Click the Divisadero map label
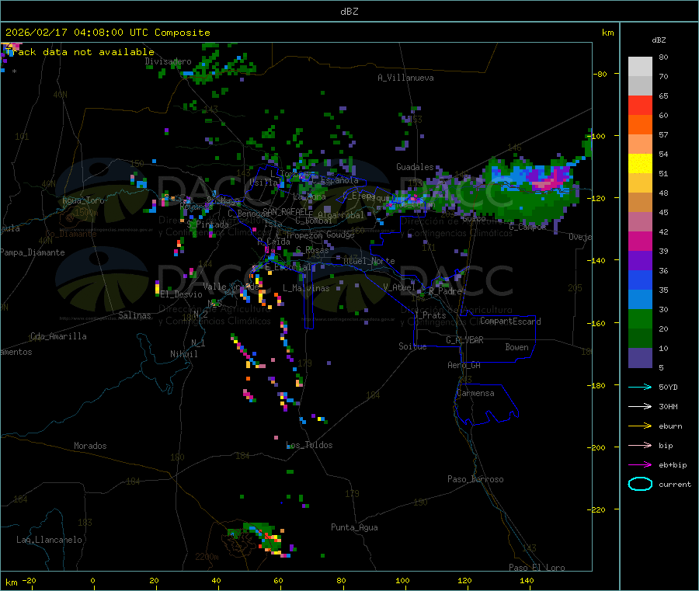699x591 pixels. pos(168,61)
